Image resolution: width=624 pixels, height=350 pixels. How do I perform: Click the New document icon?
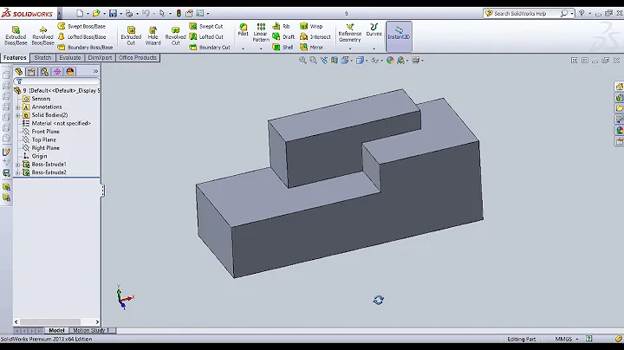click(x=80, y=14)
